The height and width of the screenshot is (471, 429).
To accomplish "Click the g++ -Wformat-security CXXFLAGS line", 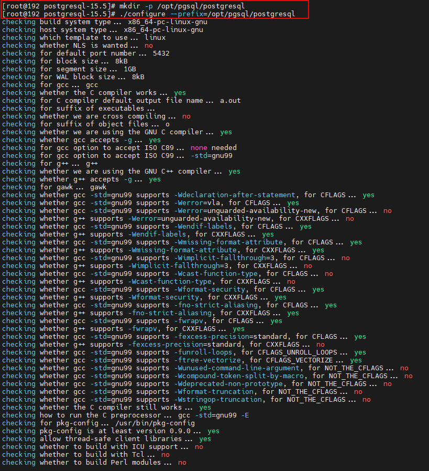I will tap(144, 297).
